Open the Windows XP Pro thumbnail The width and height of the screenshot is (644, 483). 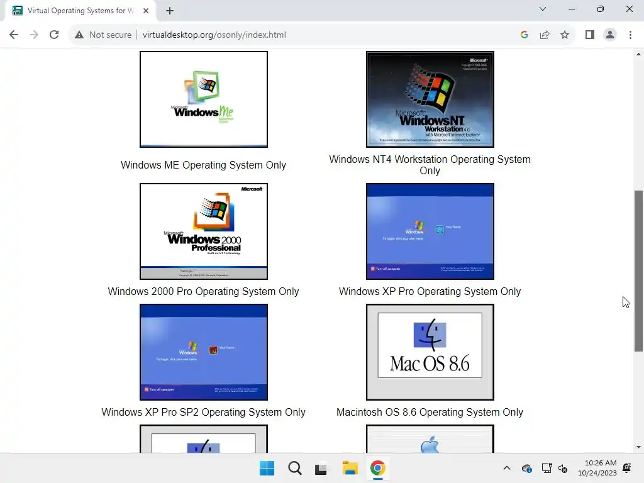pos(430,231)
